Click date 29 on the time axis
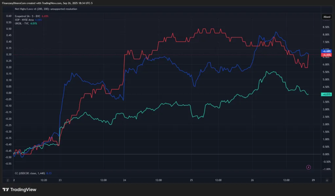Screen dimensions: 335x196 tap(313, 180)
